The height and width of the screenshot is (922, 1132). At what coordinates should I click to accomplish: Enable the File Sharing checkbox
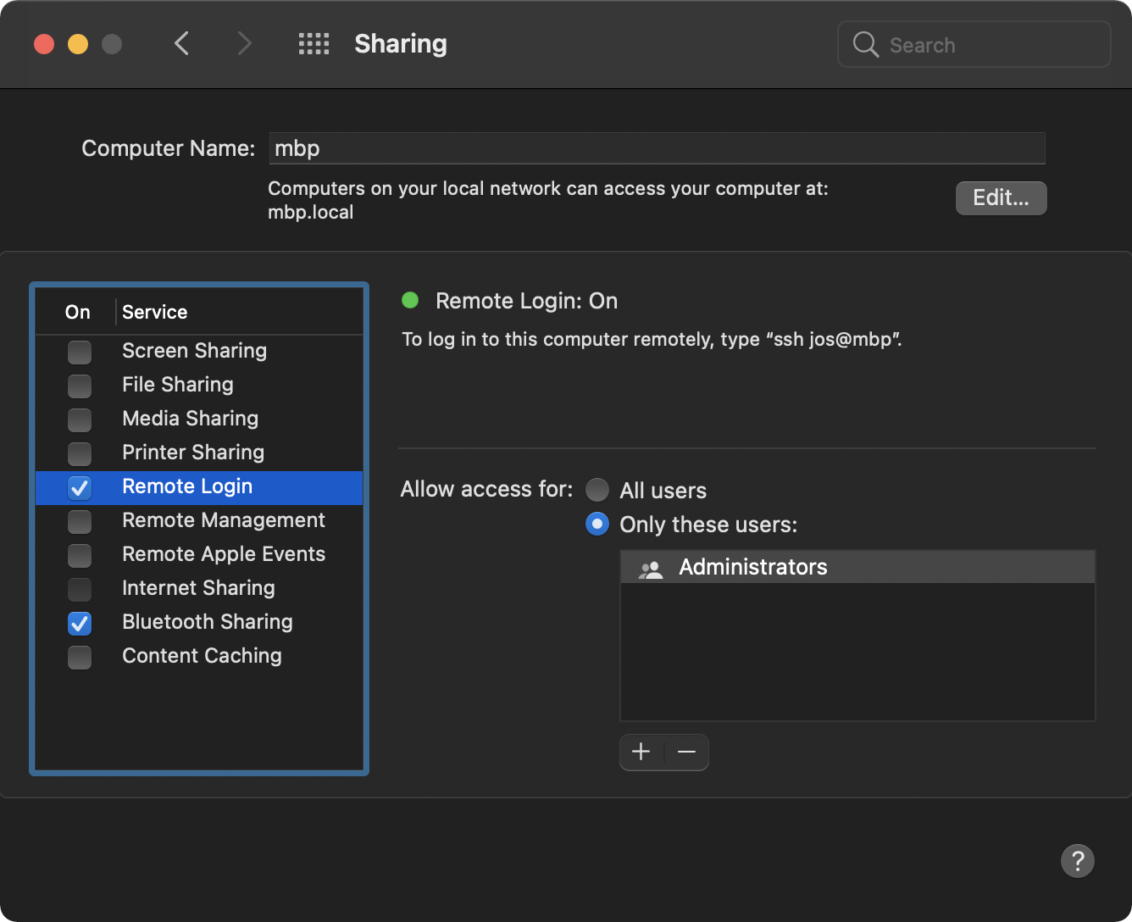(x=80, y=386)
